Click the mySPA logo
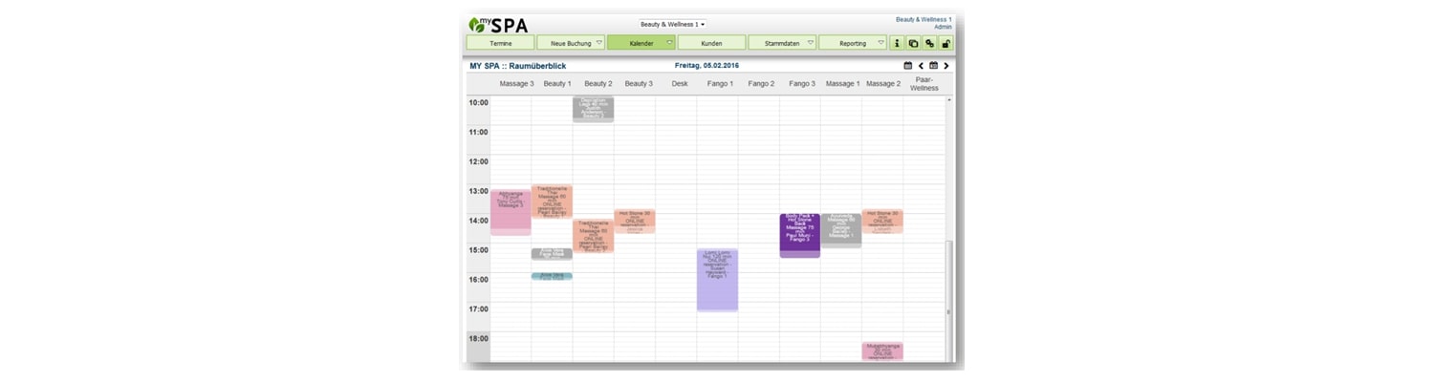Image resolution: width=1434 pixels, height=382 pixels. pyautogui.click(x=498, y=25)
